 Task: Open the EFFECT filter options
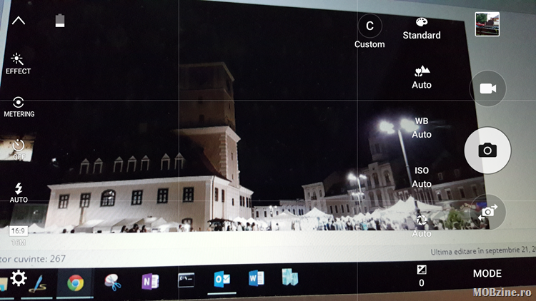coord(18,63)
